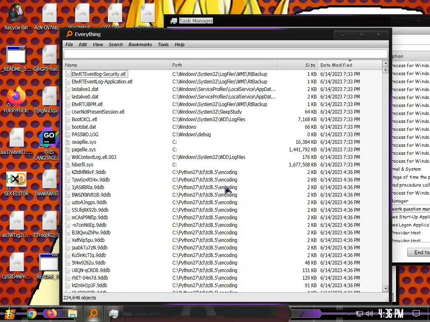Sort results by Size column header
430x322 pixels.
(298, 65)
